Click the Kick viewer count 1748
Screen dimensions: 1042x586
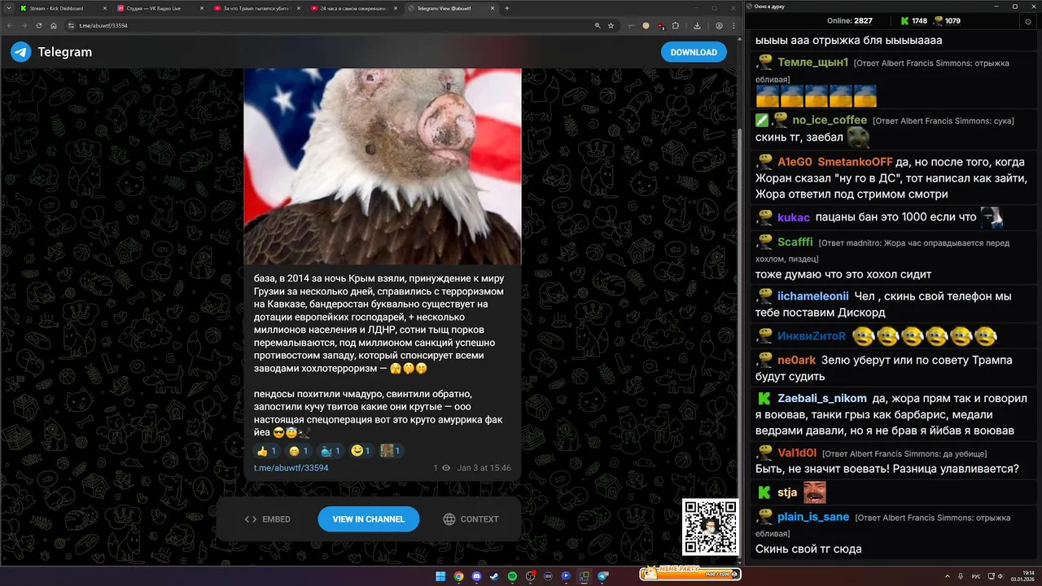pos(913,20)
